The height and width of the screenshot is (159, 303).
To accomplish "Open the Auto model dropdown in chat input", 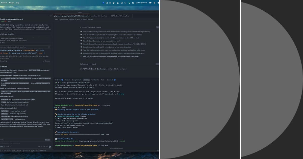I will click(x=8, y=146).
